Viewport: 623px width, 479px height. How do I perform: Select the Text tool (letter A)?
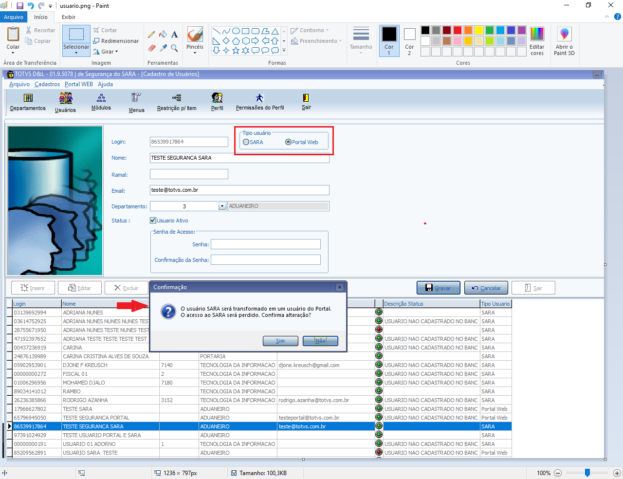tap(175, 35)
